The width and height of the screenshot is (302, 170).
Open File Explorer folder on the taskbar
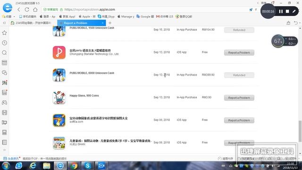47,166
